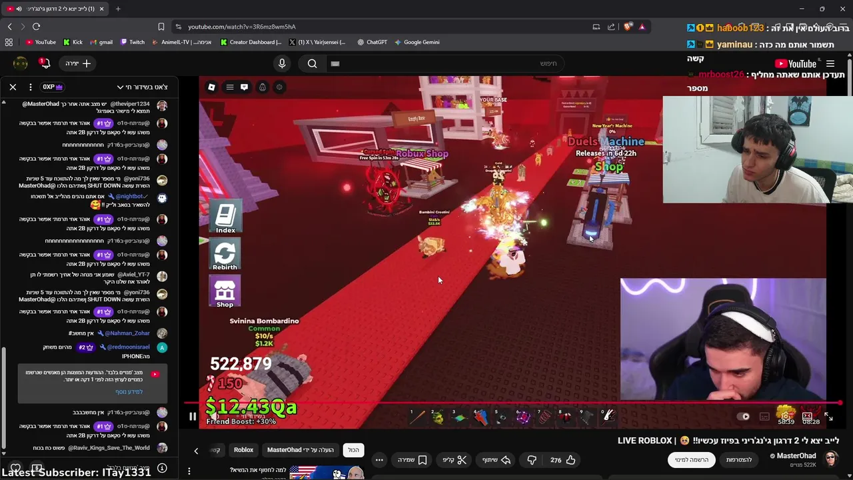The width and height of the screenshot is (853, 480).
Task: Select hotbar slot 6 purple item
Action: [x=523, y=417]
